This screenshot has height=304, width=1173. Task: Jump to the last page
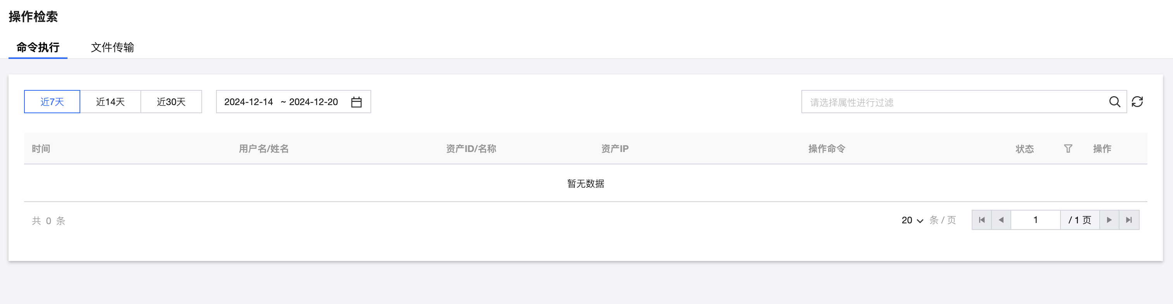click(1129, 220)
